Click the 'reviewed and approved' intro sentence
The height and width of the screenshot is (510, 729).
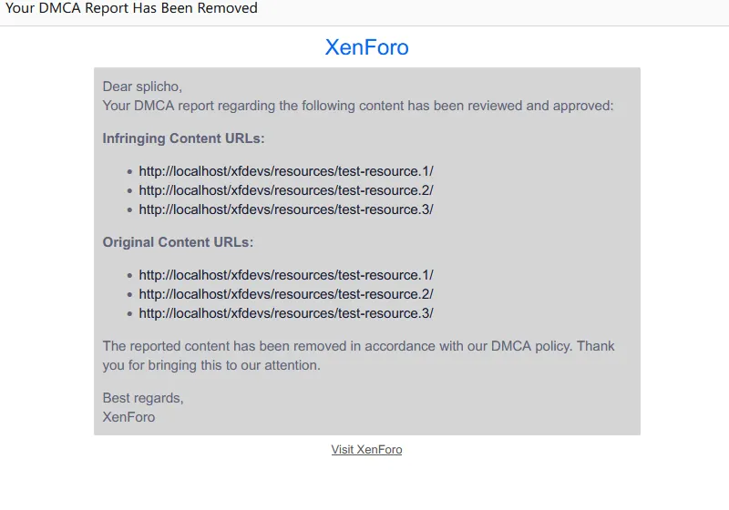point(358,106)
